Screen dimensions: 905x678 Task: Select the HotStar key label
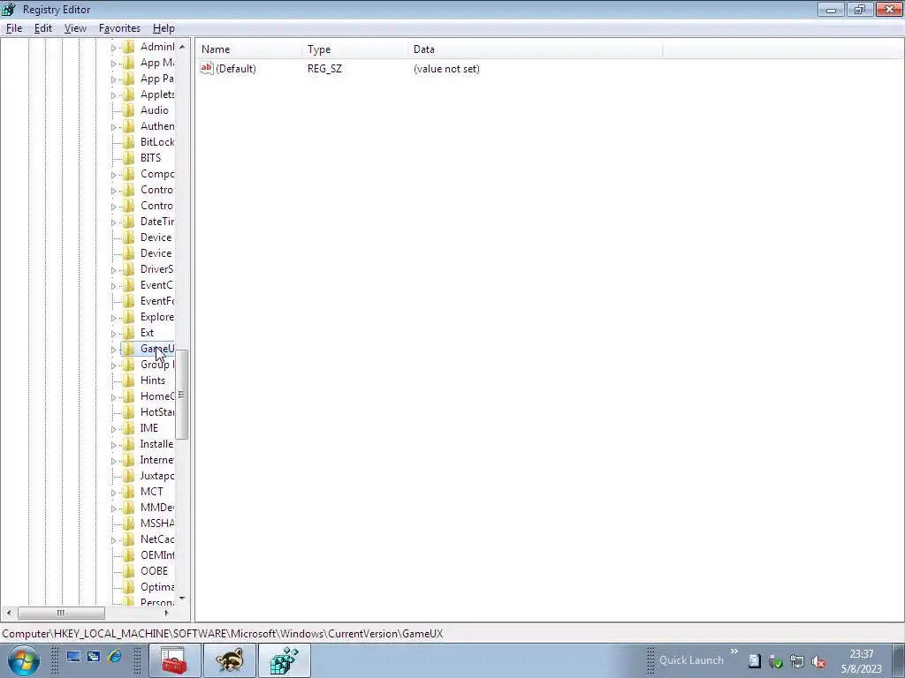157,412
